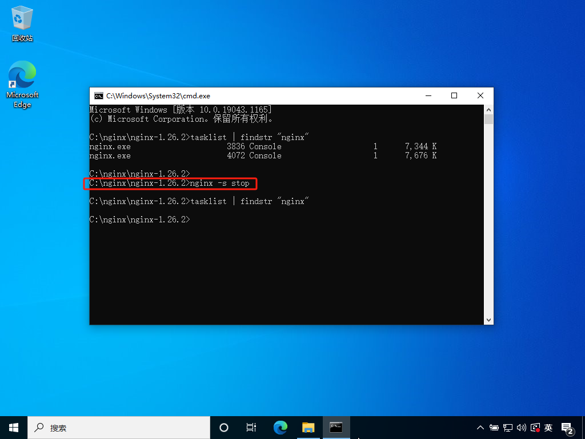Click the console scrollbar up arrow
Image resolution: width=585 pixels, height=439 pixels.
pyautogui.click(x=488, y=110)
